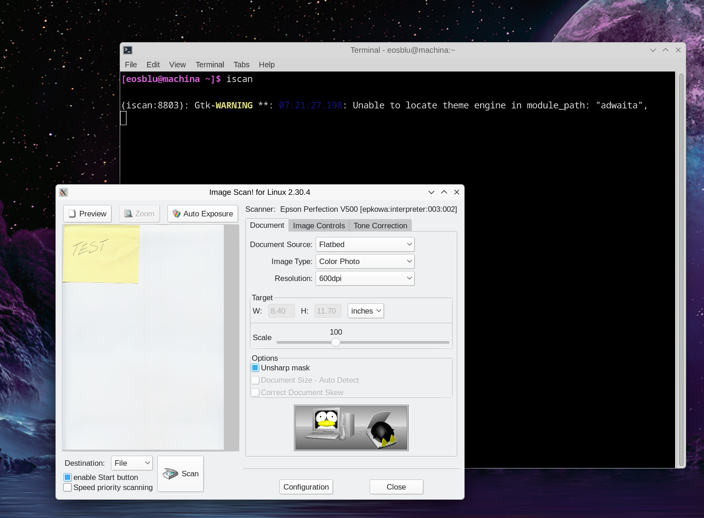Open the Terminal Tabs menu

click(241, 65)
